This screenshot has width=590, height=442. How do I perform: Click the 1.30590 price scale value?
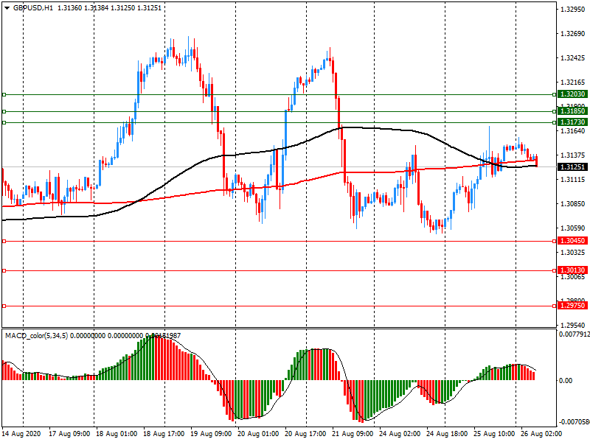coord(573,228)
